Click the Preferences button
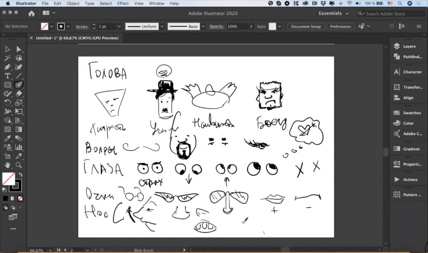 point(340,27)
